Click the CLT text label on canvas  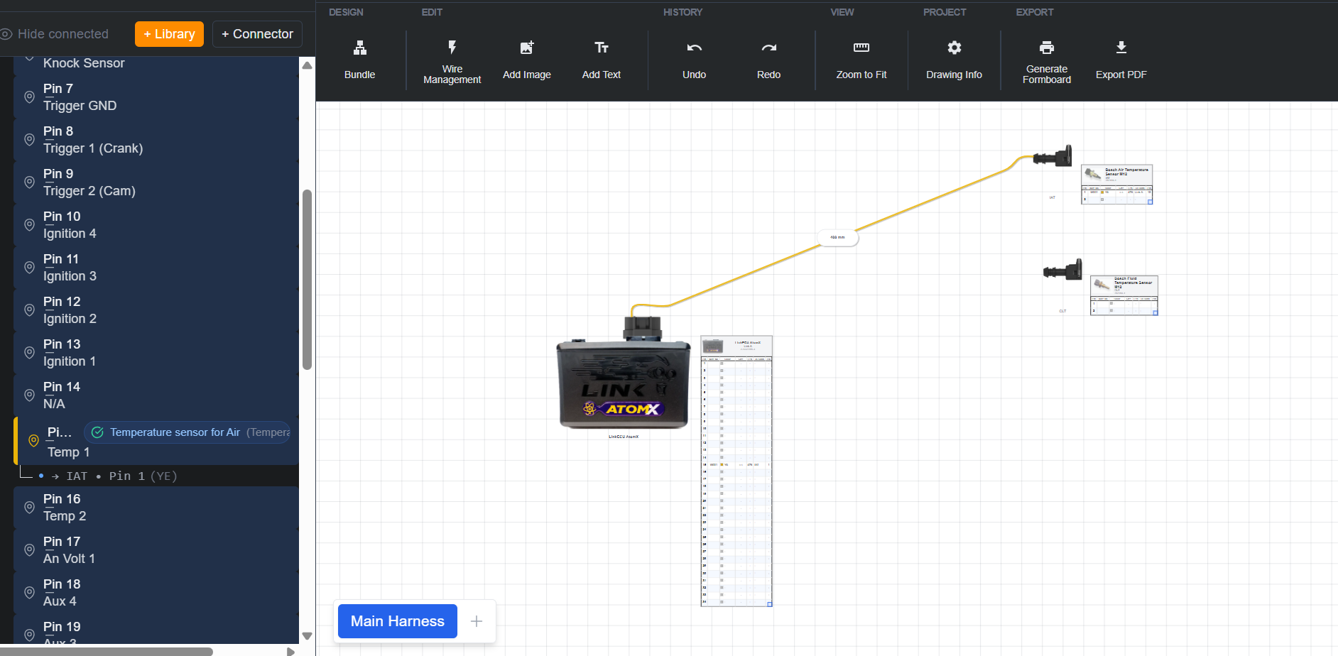click(x=1063, y=311)
